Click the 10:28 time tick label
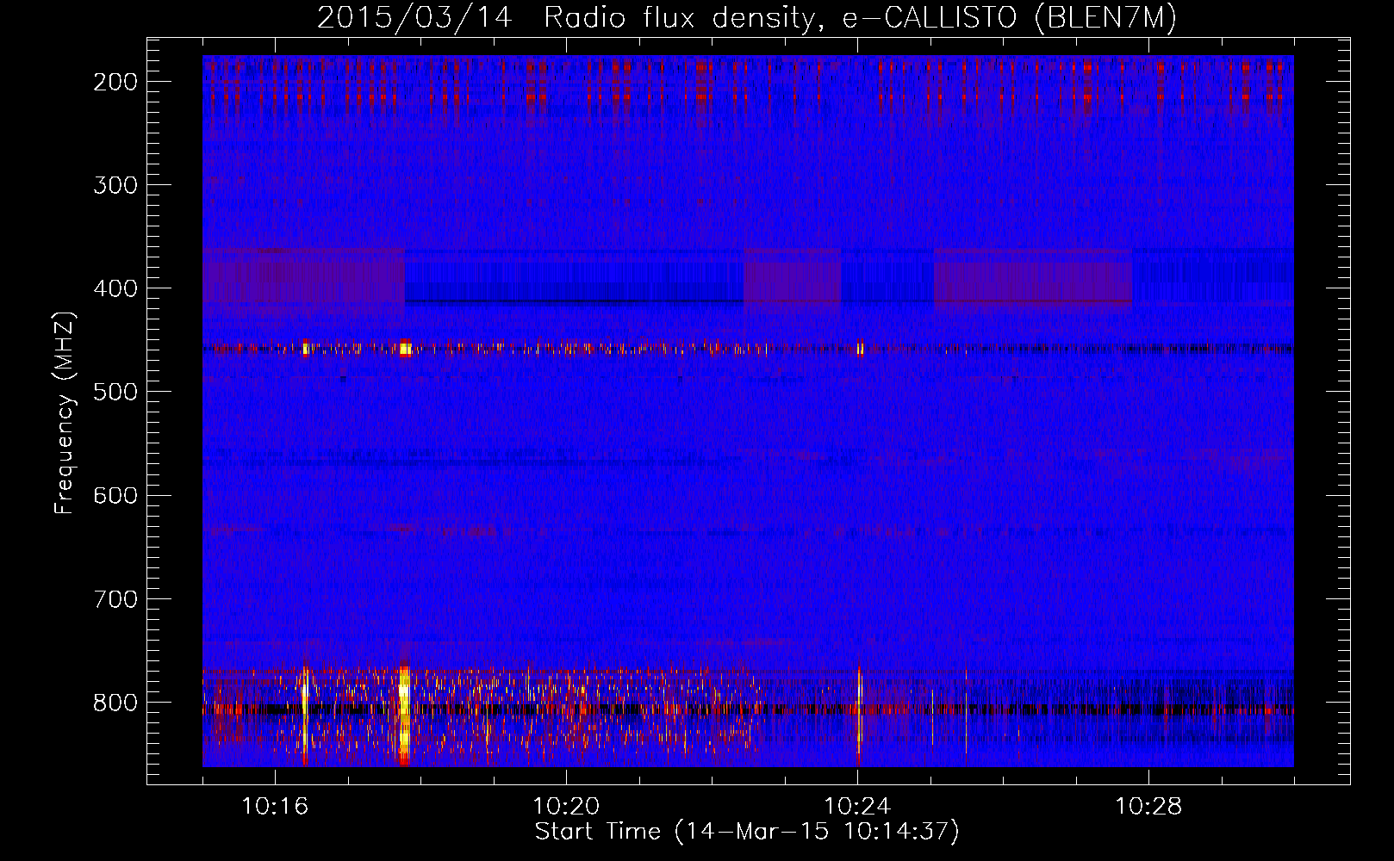Screen dimensions: 1394x861 click(x=1148, y=807)
